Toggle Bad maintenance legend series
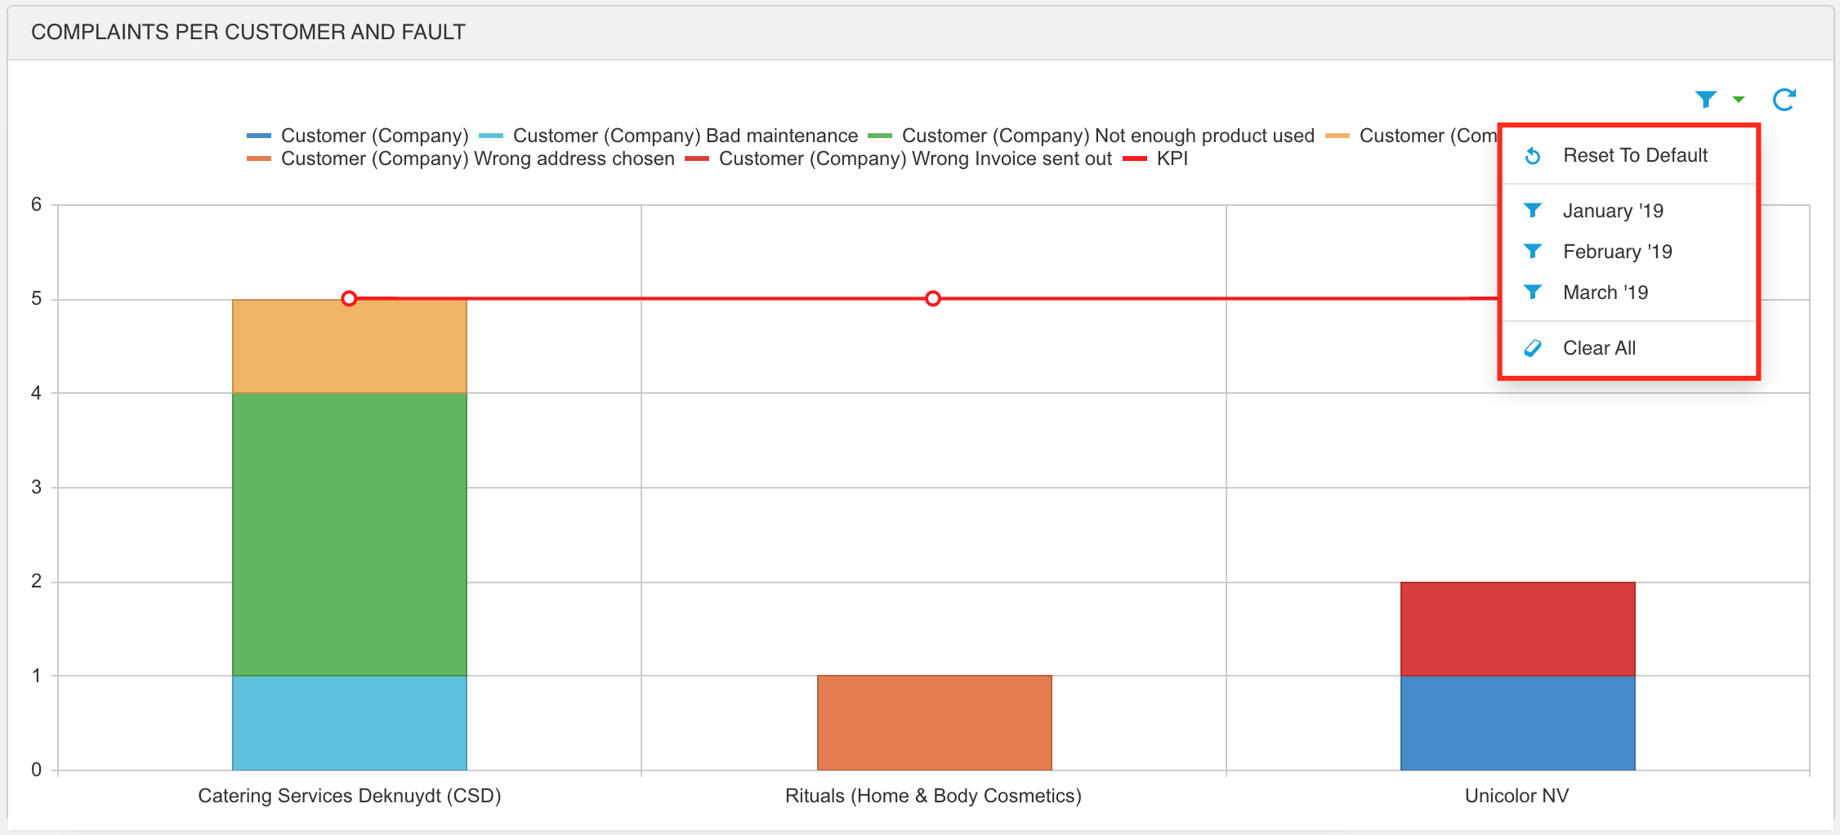This screenshot has width=1840, height=835. click(x=668, y=136)
